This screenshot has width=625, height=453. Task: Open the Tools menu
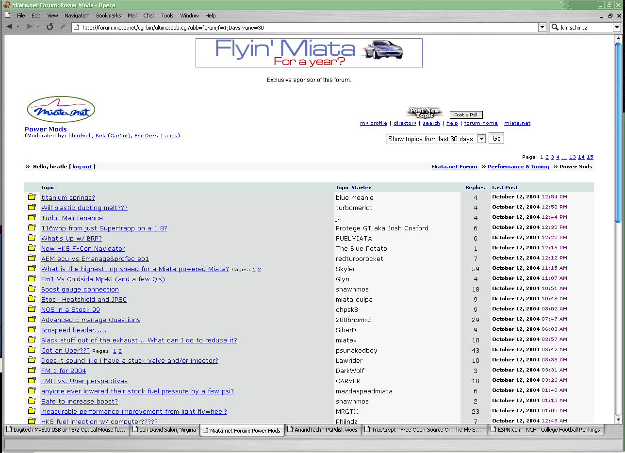tap(167, 16)
